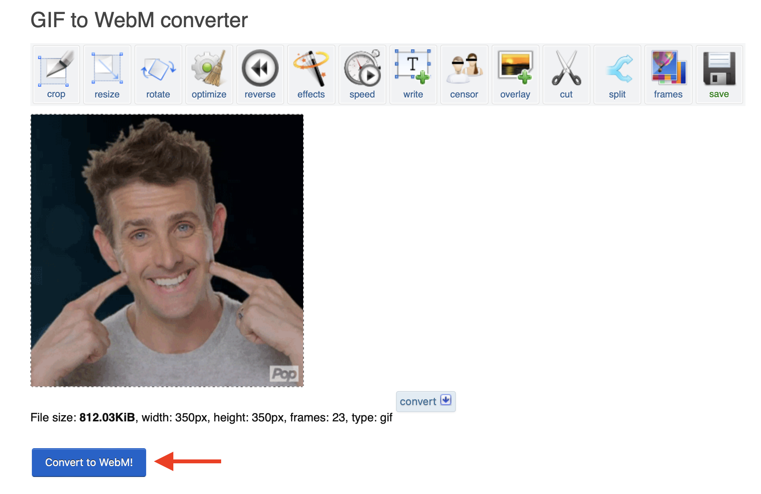
Task: View GIF frames tool
Action: tap(668, 68)
